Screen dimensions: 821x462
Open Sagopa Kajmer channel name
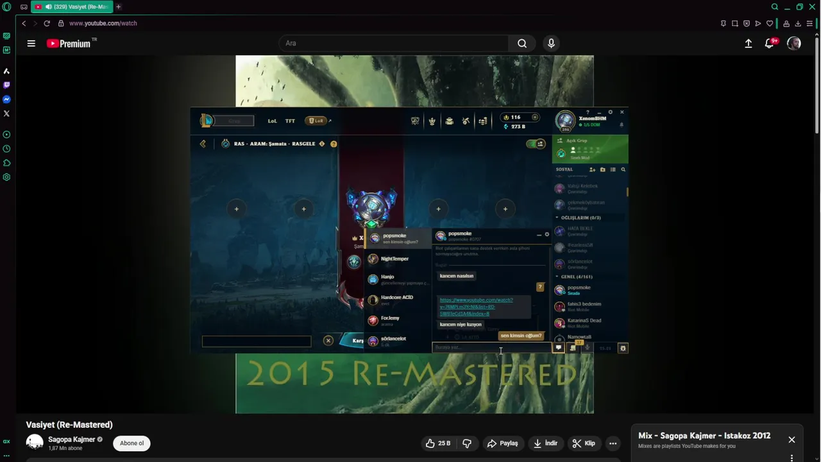click(x=71, y=440)
